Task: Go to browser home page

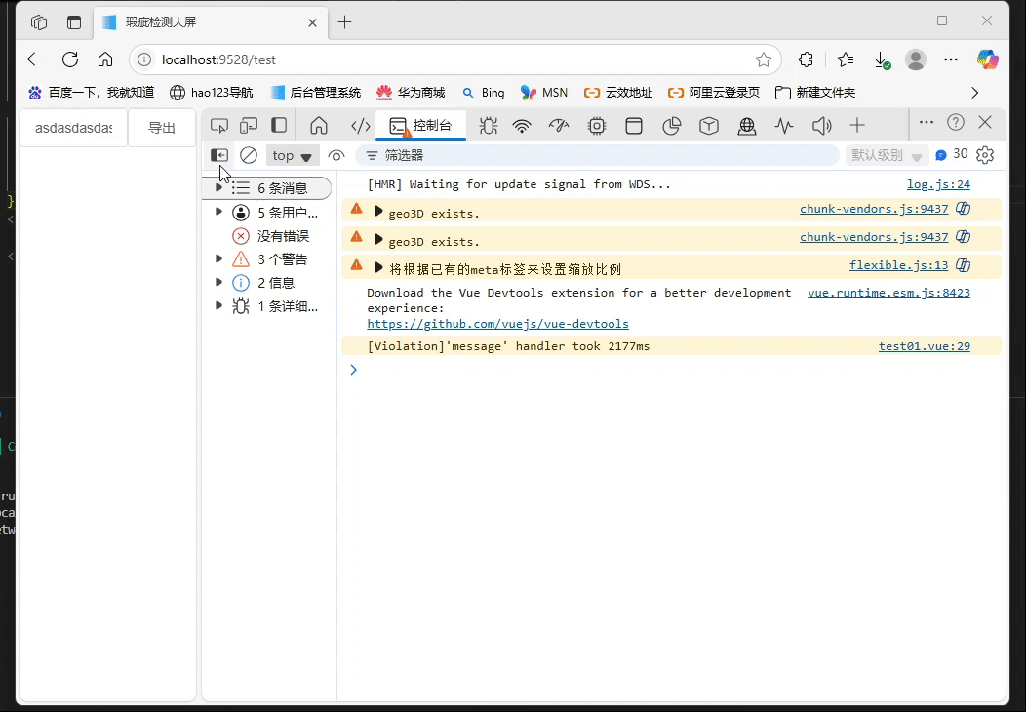Action: point(105,59)
